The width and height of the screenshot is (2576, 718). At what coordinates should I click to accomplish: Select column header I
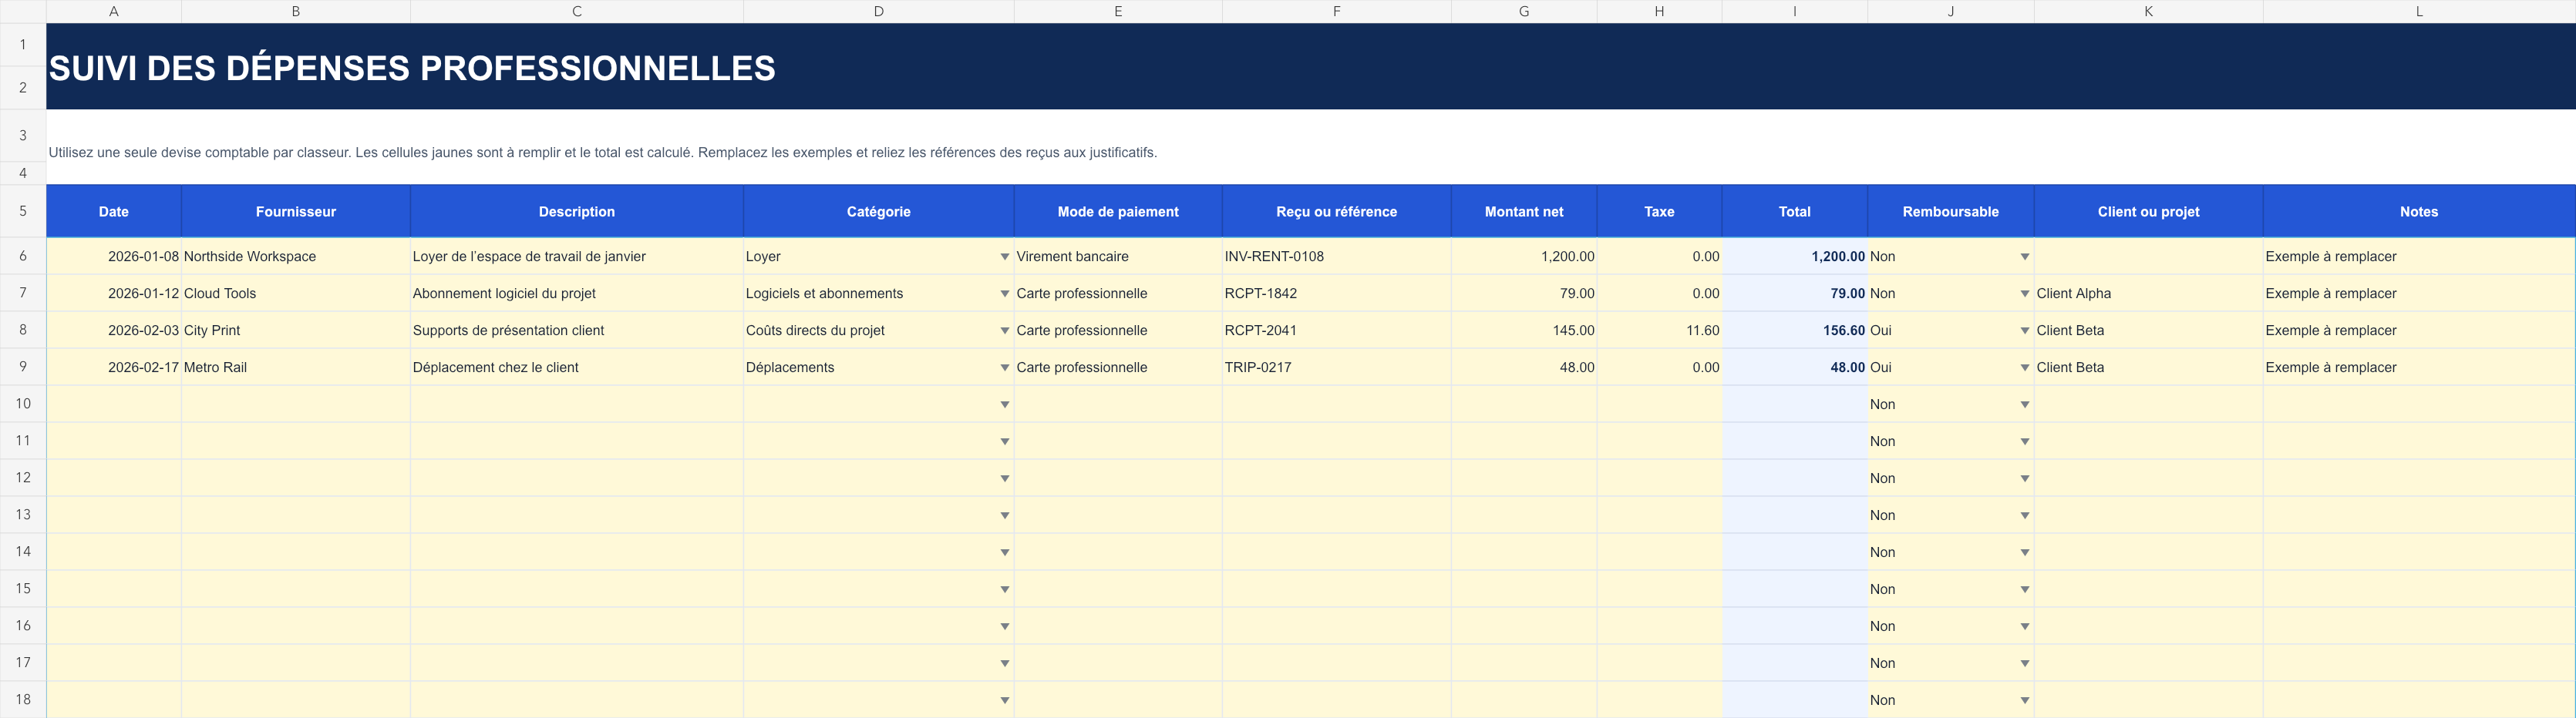[1794, 11]
